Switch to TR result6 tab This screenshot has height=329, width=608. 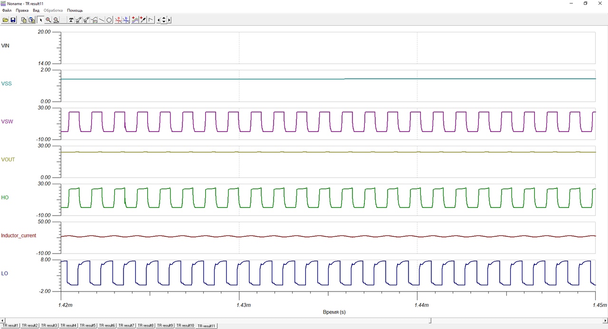click(107, 326)
